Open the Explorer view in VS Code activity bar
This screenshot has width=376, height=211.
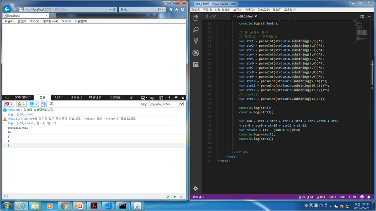pos(196,18)
